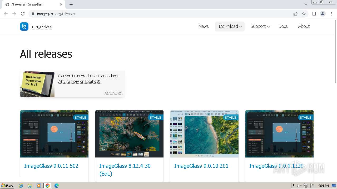Open the volume tray icon
The image size is (337, 189).
click(299, 186)
